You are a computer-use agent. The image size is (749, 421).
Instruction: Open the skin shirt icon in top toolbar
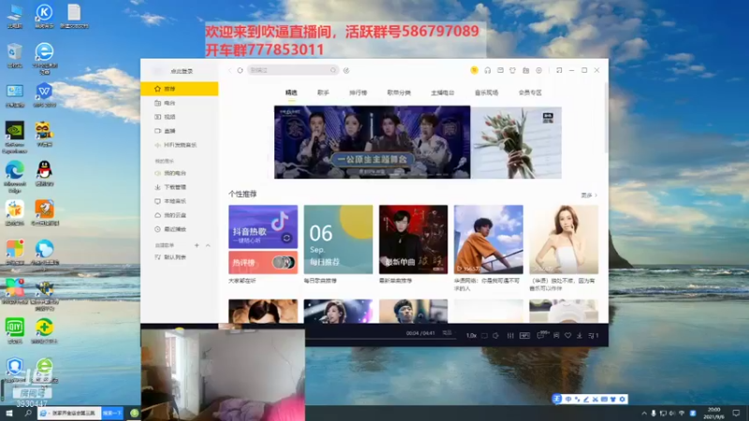click(512, 70)
